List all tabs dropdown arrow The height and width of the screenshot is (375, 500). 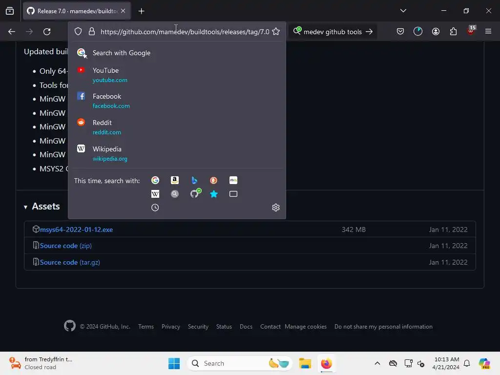pos(403,11)
